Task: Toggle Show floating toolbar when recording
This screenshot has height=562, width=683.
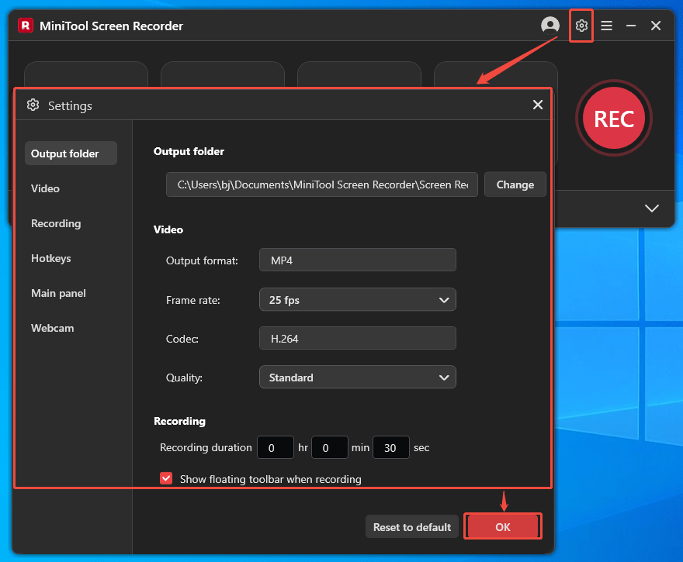Action: (x=166, y=478)
